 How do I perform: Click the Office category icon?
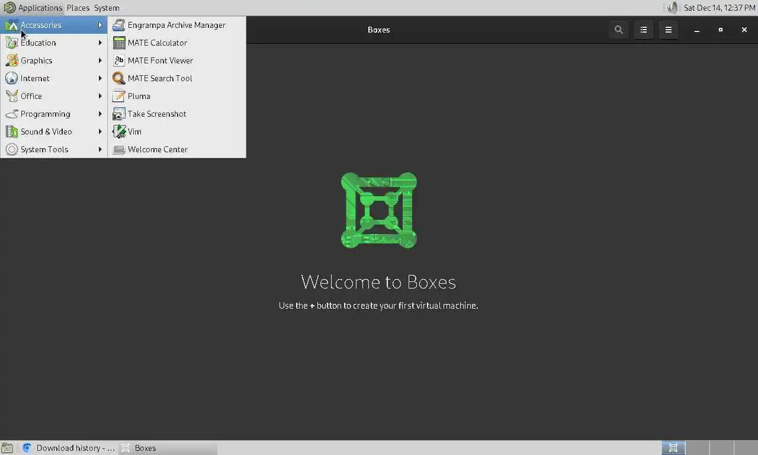pyautogui.click(x=11, y=96)
